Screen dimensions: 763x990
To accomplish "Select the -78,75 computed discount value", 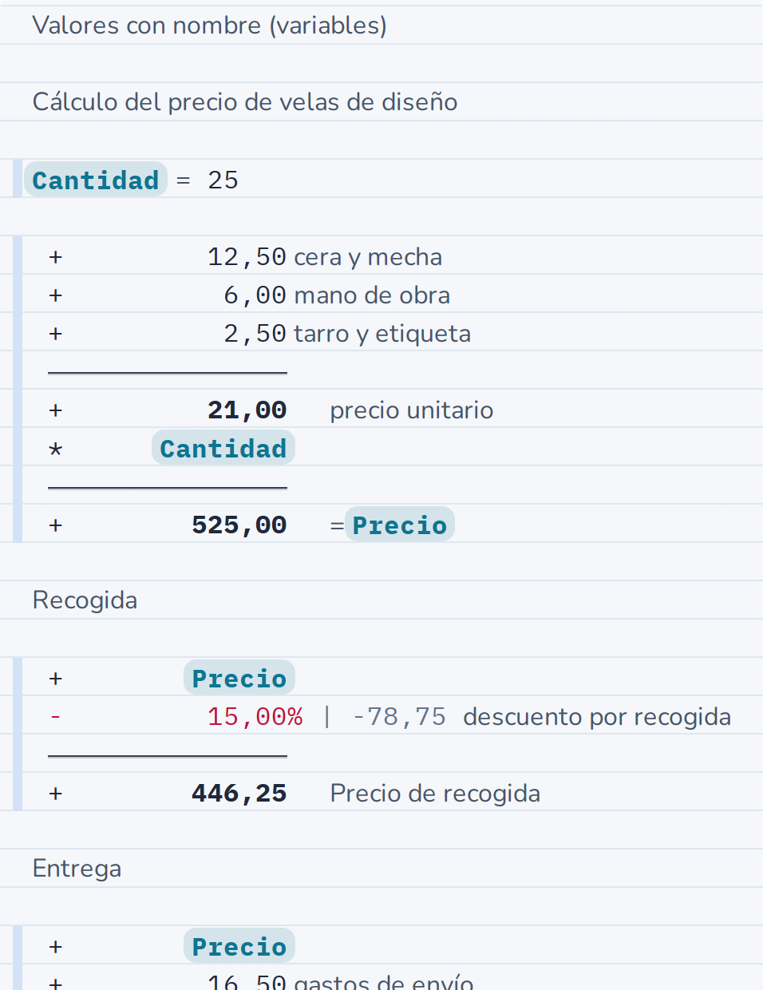I will [399, 716].
